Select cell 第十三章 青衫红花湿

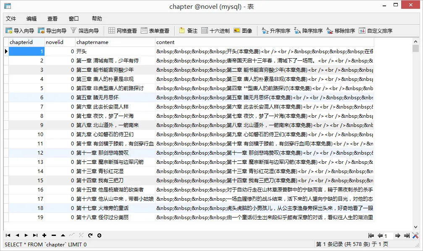pos(115,171)
